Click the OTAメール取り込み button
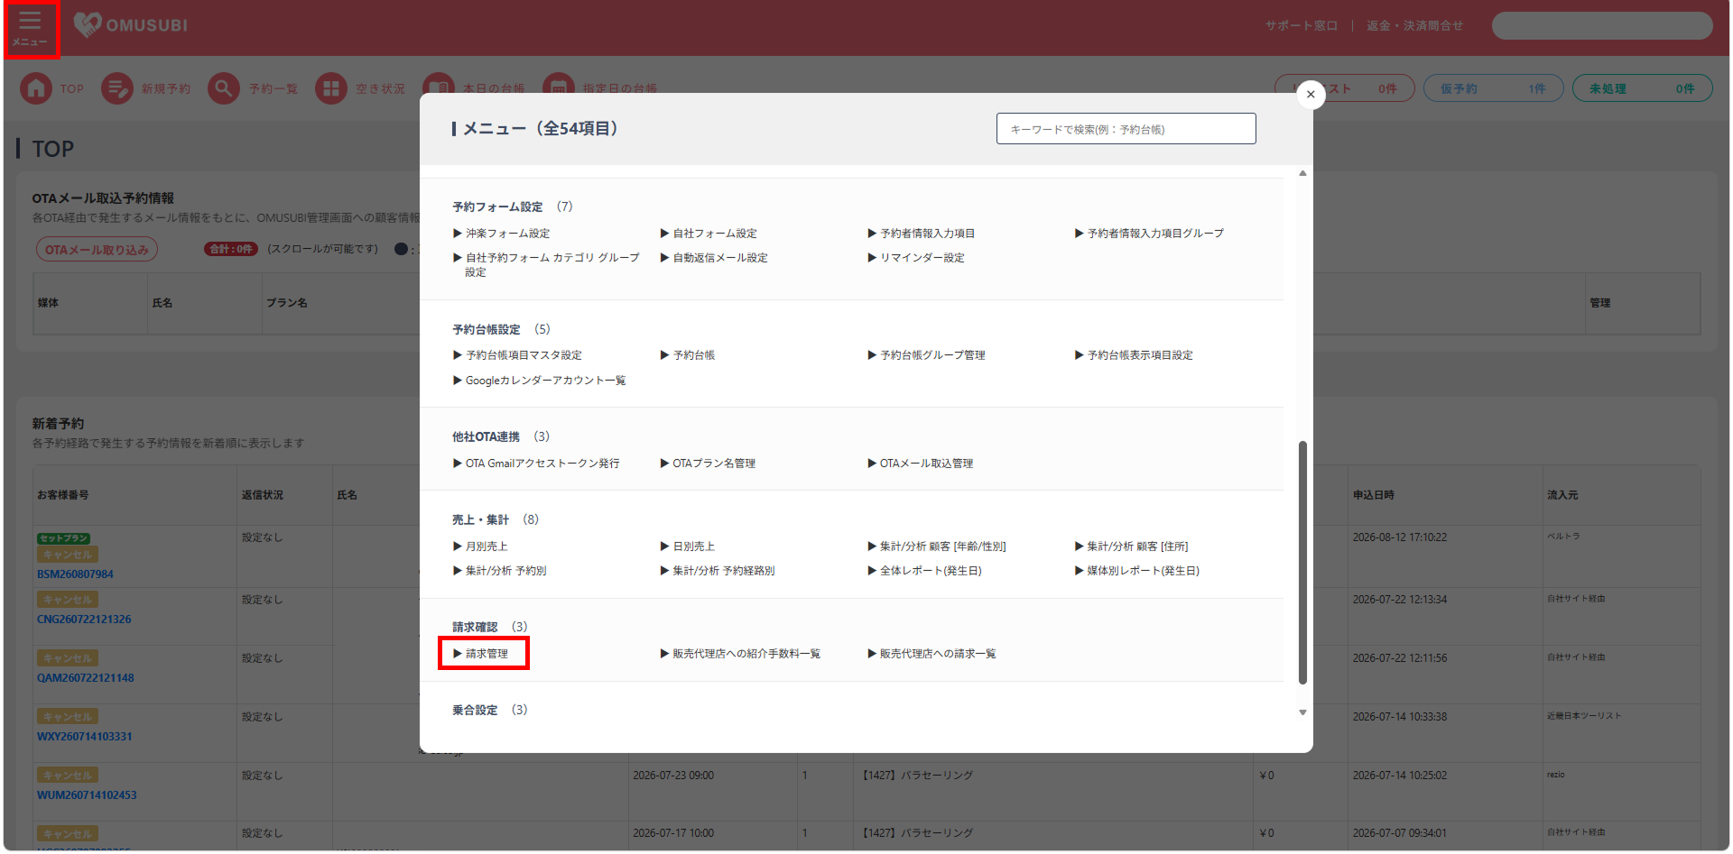This screenshot has width=1733, height=854. coord(97,250)
